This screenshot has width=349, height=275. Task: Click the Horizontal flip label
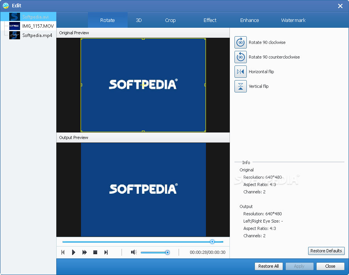pyautogui.click(x=261, y=72)
